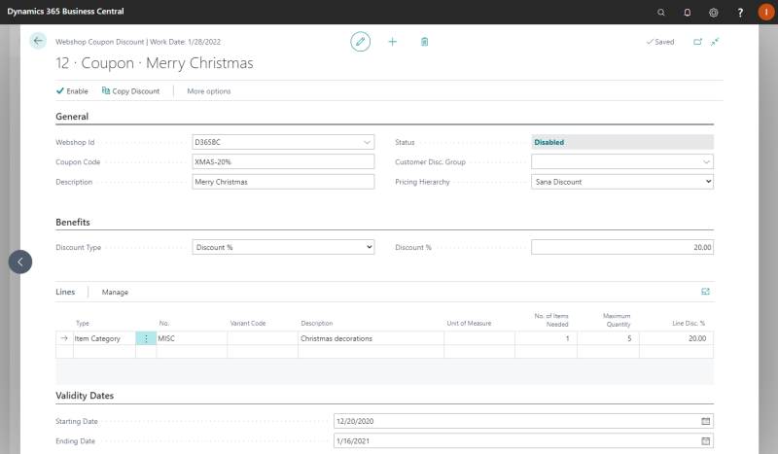778x454 pixels.
Task: Go back with the arrow button
Action: [38, 41]
